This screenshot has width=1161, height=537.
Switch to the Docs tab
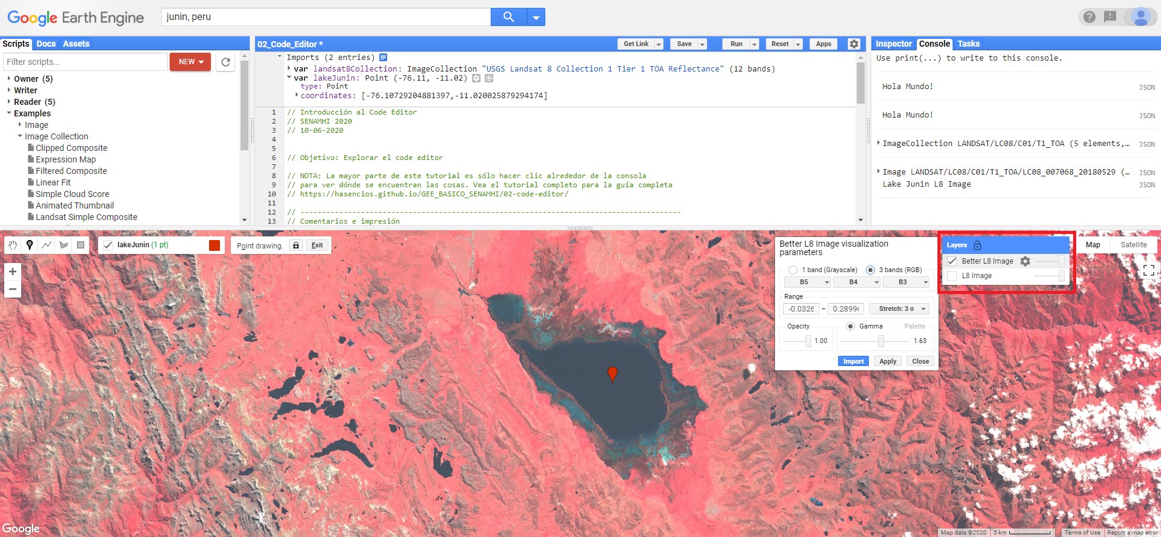coord(46,44)
